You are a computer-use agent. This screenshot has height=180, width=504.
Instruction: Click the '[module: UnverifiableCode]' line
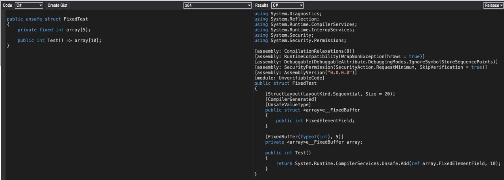(x=289, y=78)
